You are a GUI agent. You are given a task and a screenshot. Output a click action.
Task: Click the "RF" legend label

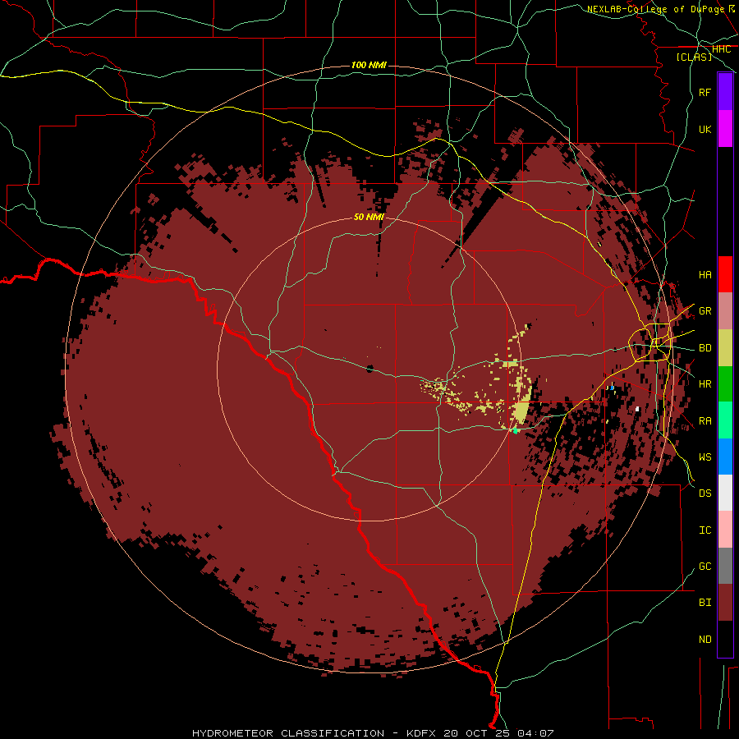tap(705, 92)
